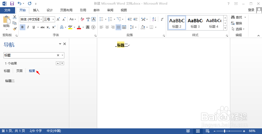Toggle italic formatting
This screenshot has height=134, width=262.
click(x=28, y=27)
